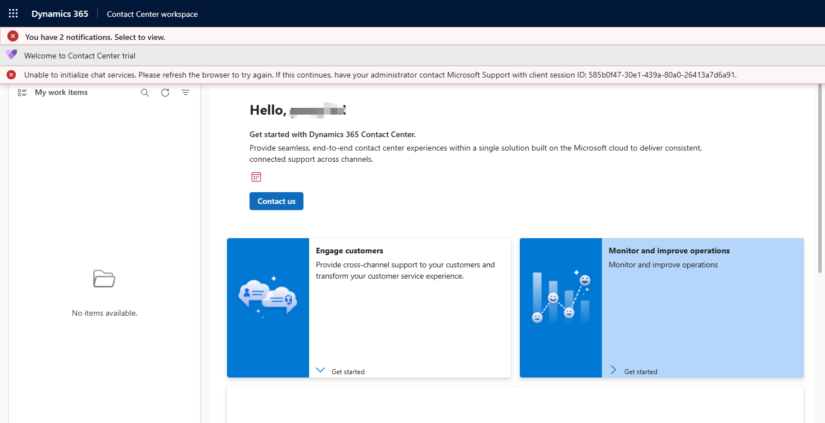Select Monitor and improve operations title
The height and width of the screenshot is (423, 825).
pyautogui.click(x=669, y=251)
